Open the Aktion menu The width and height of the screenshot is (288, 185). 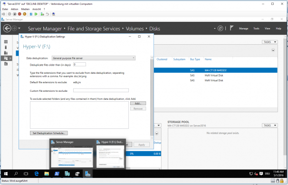tap(14, 9)
